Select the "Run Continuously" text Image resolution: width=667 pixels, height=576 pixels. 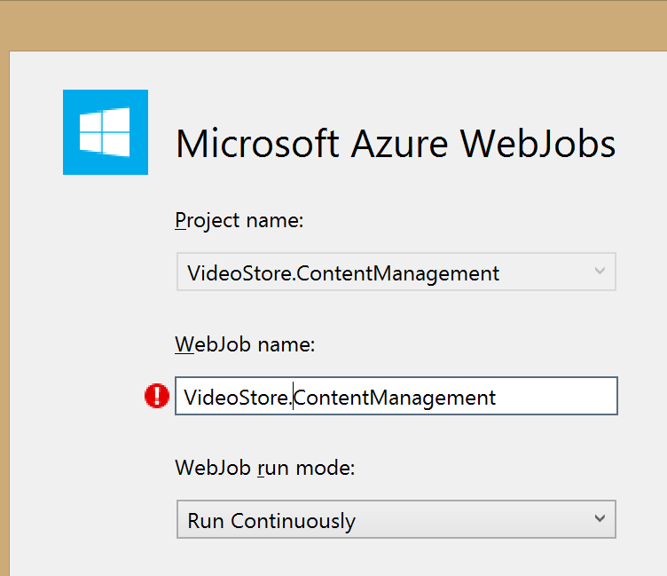point(271,521)
